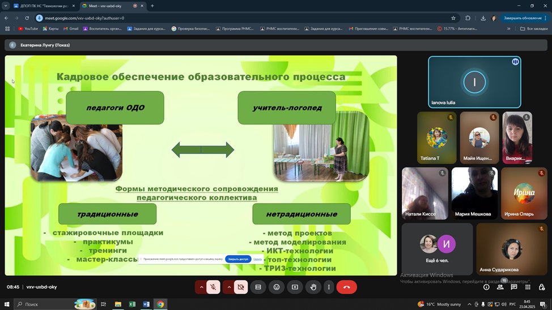This screenshot has width=552, height=310.
Task: Click the address bar URL field
Action: (x=247, y=18)
